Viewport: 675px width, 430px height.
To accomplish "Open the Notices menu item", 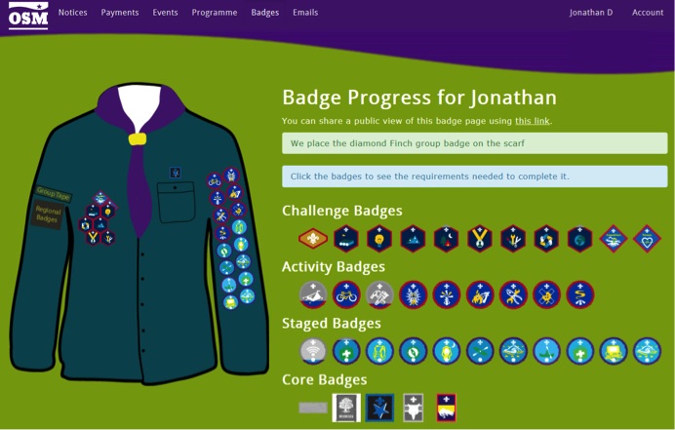I will click(73, 13).
